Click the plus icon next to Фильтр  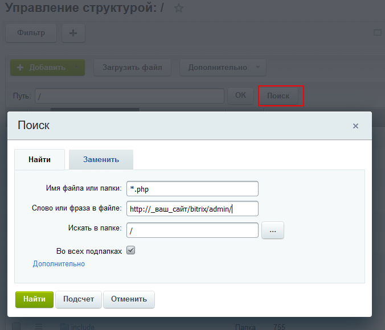tap(73, 33)
